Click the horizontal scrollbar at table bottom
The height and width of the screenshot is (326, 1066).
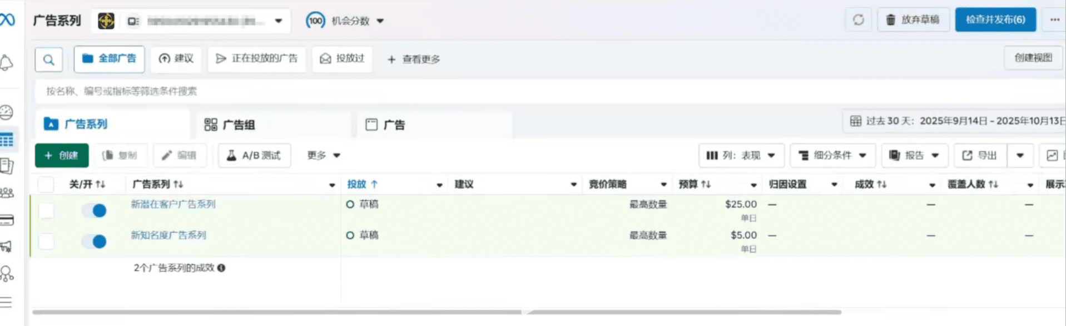coord(437,312)
